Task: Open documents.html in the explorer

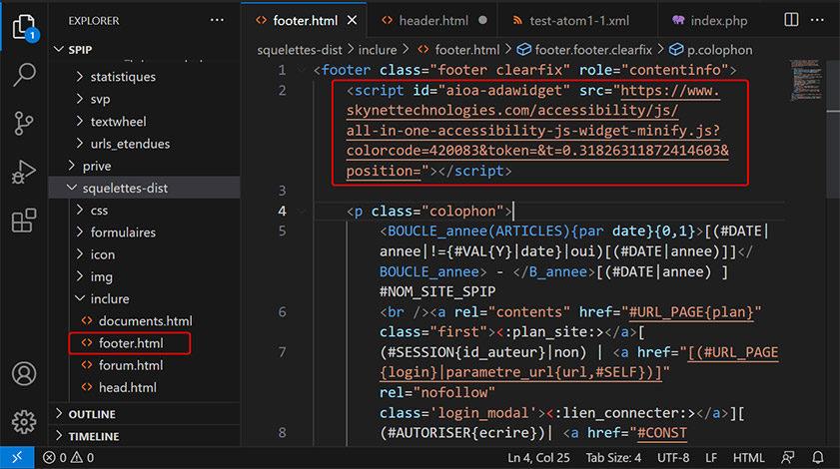Action: coord(145,320)
